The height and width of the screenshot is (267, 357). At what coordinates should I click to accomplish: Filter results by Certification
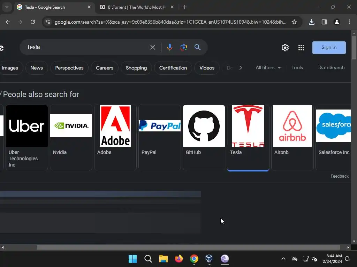pos(173,68)
